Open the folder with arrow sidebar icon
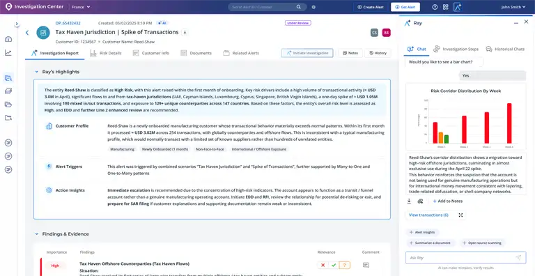Image resolution: width=535 pixels, height=276 pixels. (x=8, y=118)
